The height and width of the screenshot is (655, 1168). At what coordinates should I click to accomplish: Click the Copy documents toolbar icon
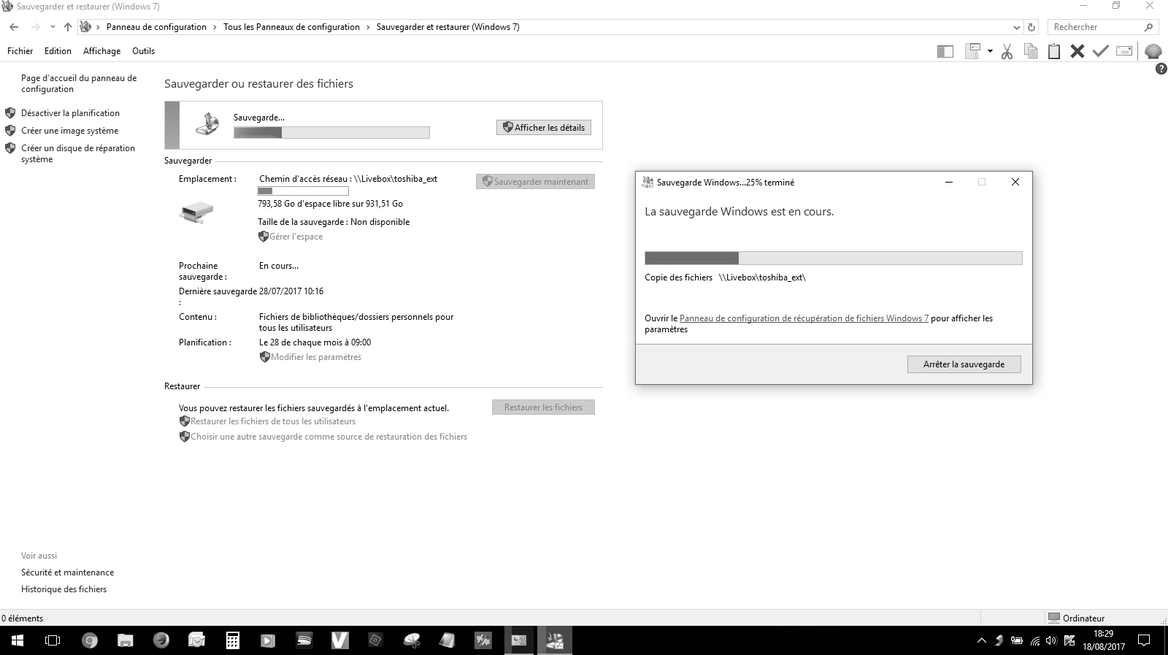(x=1031, y=51)
